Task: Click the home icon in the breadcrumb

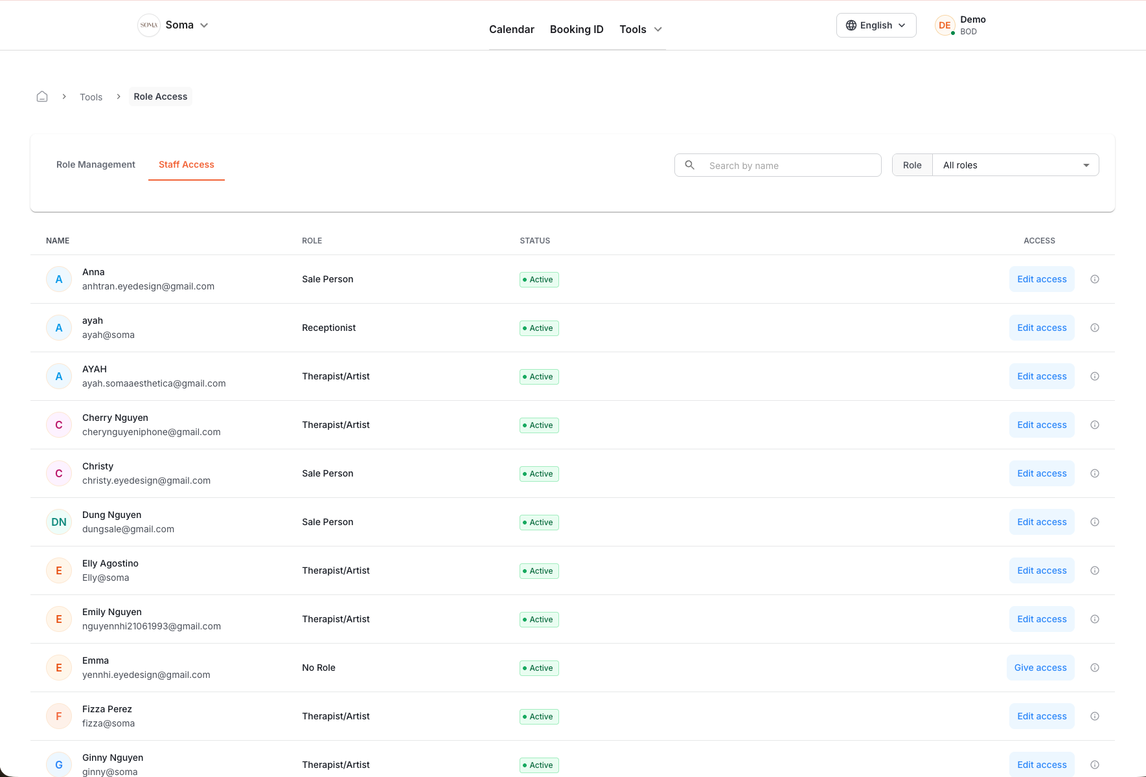Action: 41,96
